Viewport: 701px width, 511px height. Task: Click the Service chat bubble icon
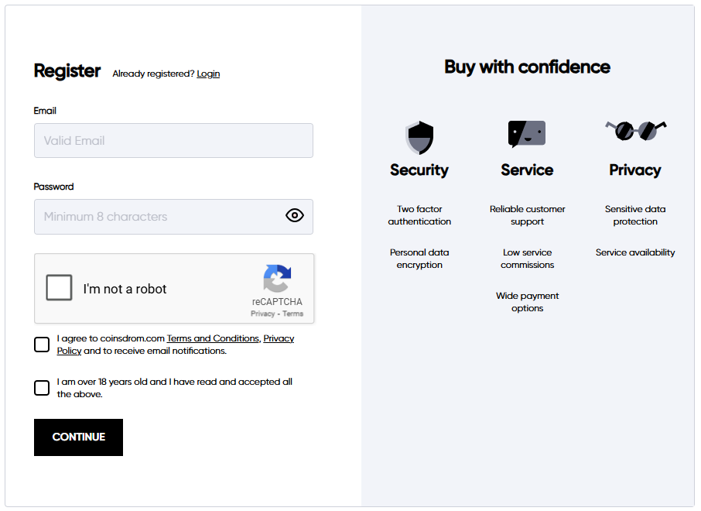[527, 134]
